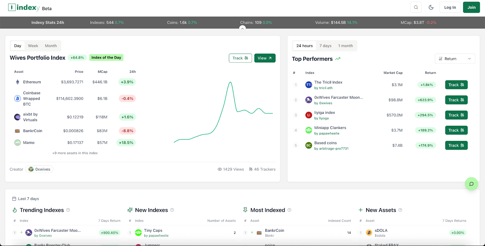Image resolution: width=485 pixels, height=246 pixels.
Task: Click the Coinbase Wrapped BTC icon
Action: 18,98
